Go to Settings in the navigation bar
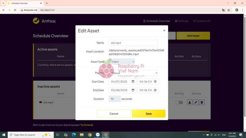The height and width of the screenshot is (138, 246). [x=182, y=21]
